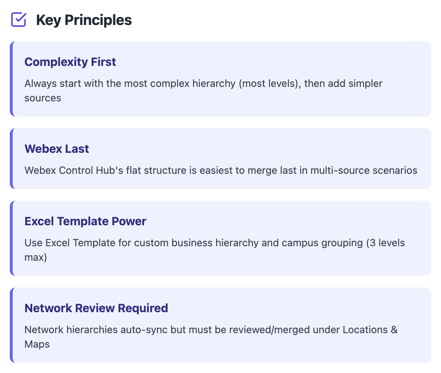Viewport: 441px width, 373px height.
Task: Click the 'Locations &' text in the Network card
Action: [370, 330]
